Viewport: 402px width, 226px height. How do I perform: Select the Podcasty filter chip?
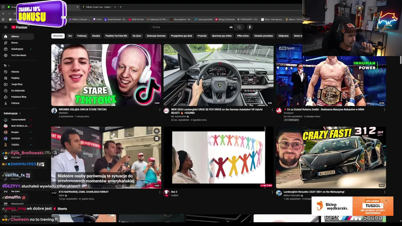(x=82, y=36)
